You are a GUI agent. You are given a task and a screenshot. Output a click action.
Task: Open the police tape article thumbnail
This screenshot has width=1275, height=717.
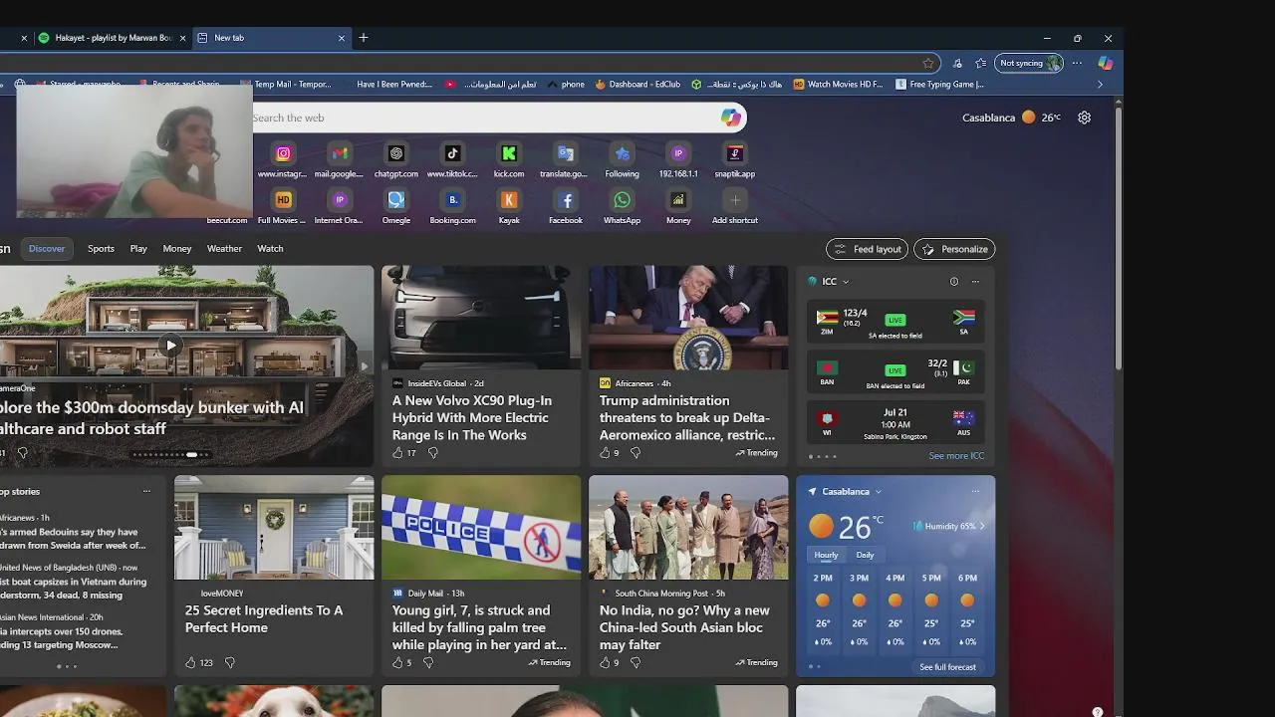[x=481, y=527]
